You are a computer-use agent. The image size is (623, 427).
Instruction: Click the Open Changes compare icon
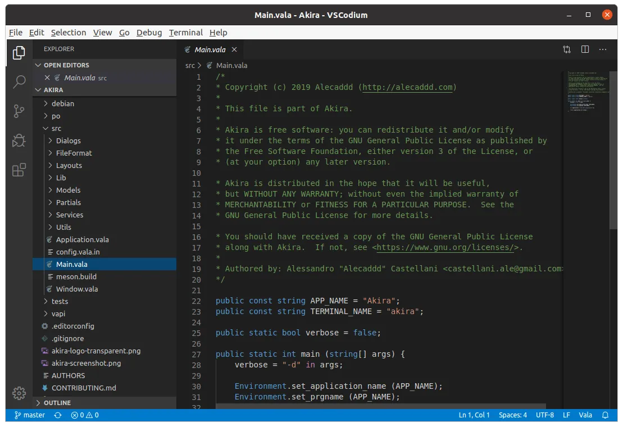[x=567, y=49]
